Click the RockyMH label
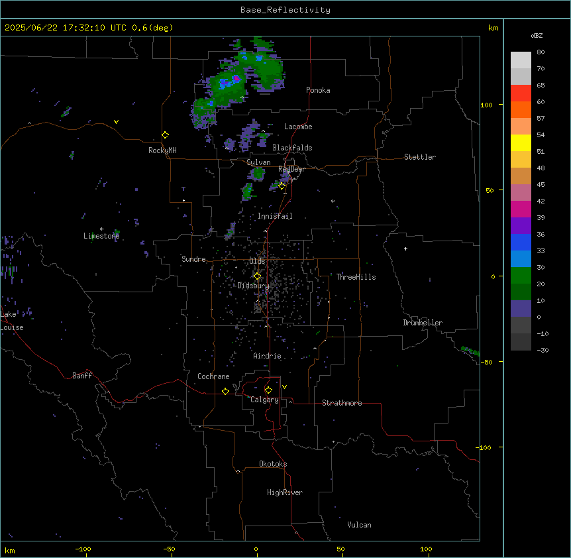 162,150
